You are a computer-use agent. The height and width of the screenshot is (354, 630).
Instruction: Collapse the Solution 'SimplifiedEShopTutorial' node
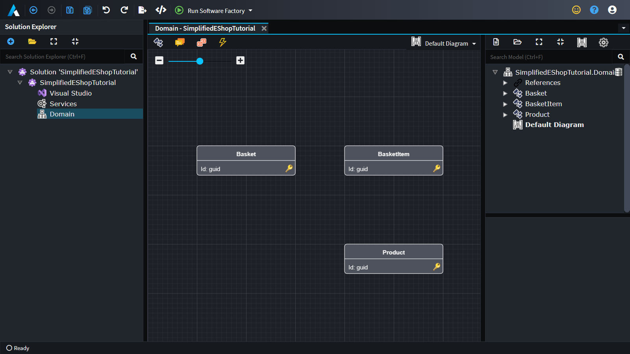click(x=10, y=72)
